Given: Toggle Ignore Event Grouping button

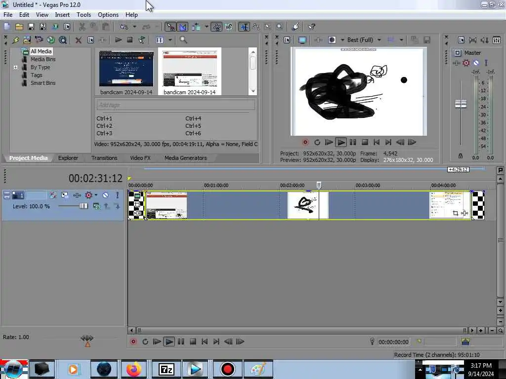Looking at the screenshot, I should pyautogui.click(x=229, y=27).
